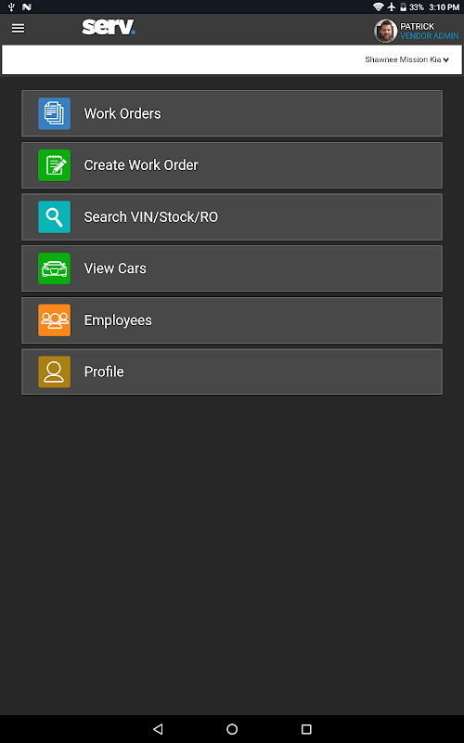Open the hamburger menu
Screen dimensions: 464x743
(x=18, y=29)
